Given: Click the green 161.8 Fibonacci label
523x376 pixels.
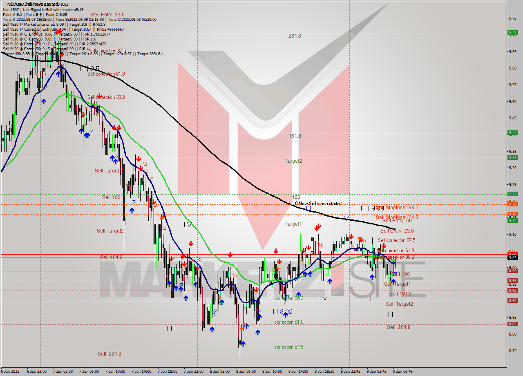Looking at the screenshot, I should [295, 136].
